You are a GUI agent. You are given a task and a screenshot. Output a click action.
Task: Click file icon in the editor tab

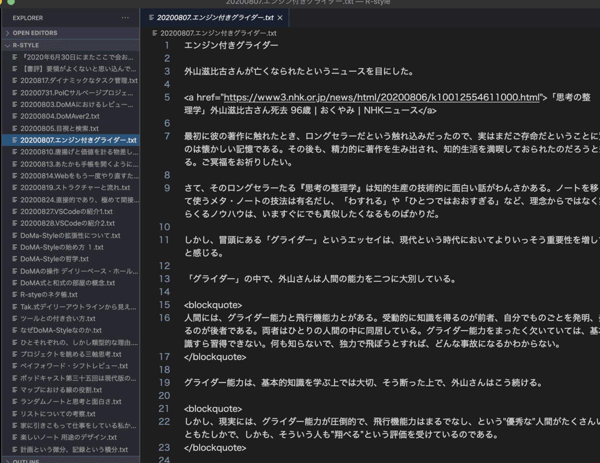151,17
